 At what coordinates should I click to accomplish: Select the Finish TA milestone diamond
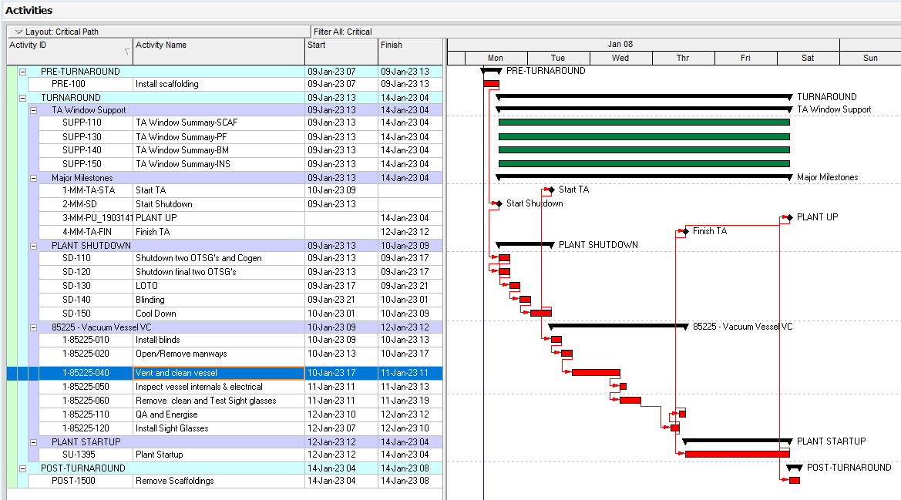pos(684,231)
